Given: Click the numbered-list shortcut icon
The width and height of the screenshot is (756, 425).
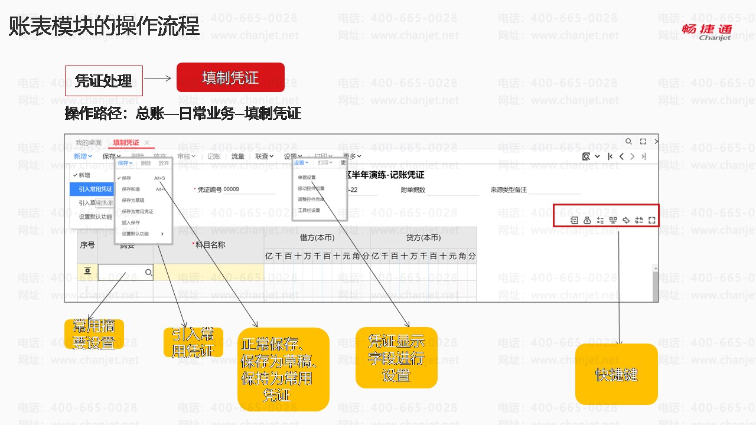Looking at the screenshot, I should 600,220.
